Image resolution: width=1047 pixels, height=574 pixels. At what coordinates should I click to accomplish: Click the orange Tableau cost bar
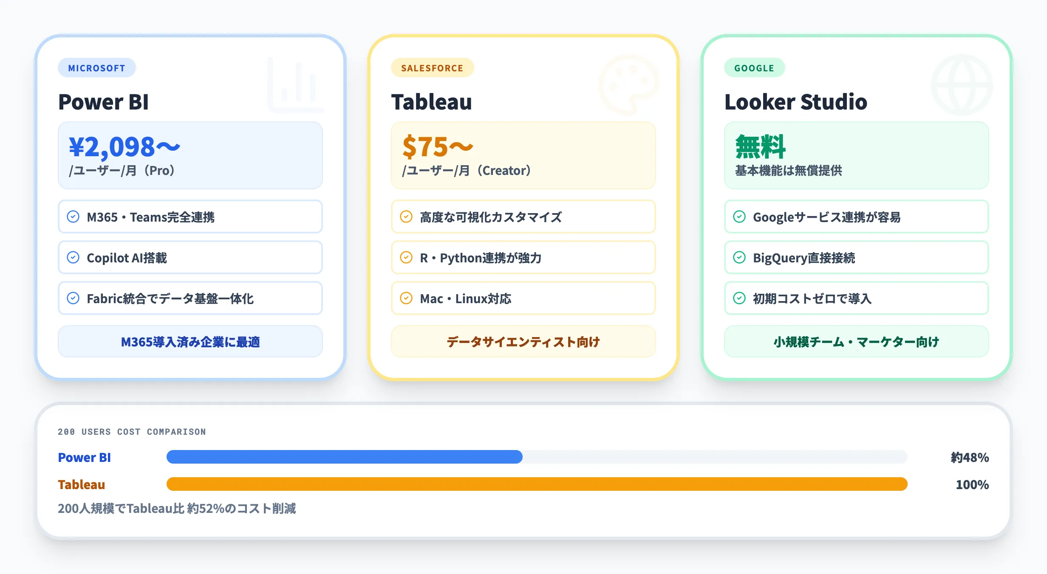click(537, 484)
